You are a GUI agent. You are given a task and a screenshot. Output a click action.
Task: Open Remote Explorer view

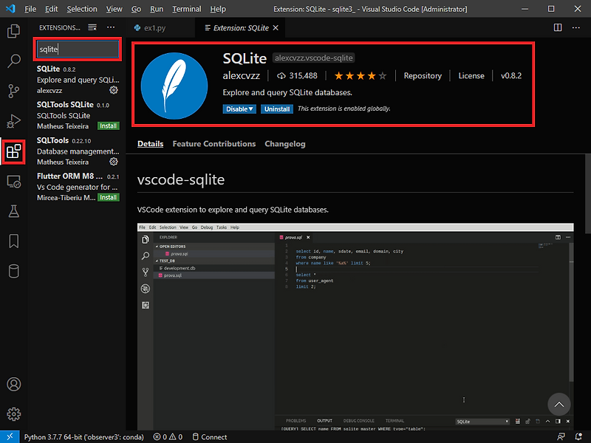click(x=13, y=182)
